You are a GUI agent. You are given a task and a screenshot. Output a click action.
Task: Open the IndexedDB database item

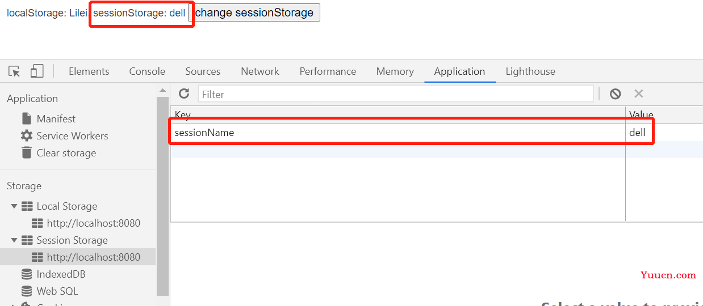click(x=53, y=274)
